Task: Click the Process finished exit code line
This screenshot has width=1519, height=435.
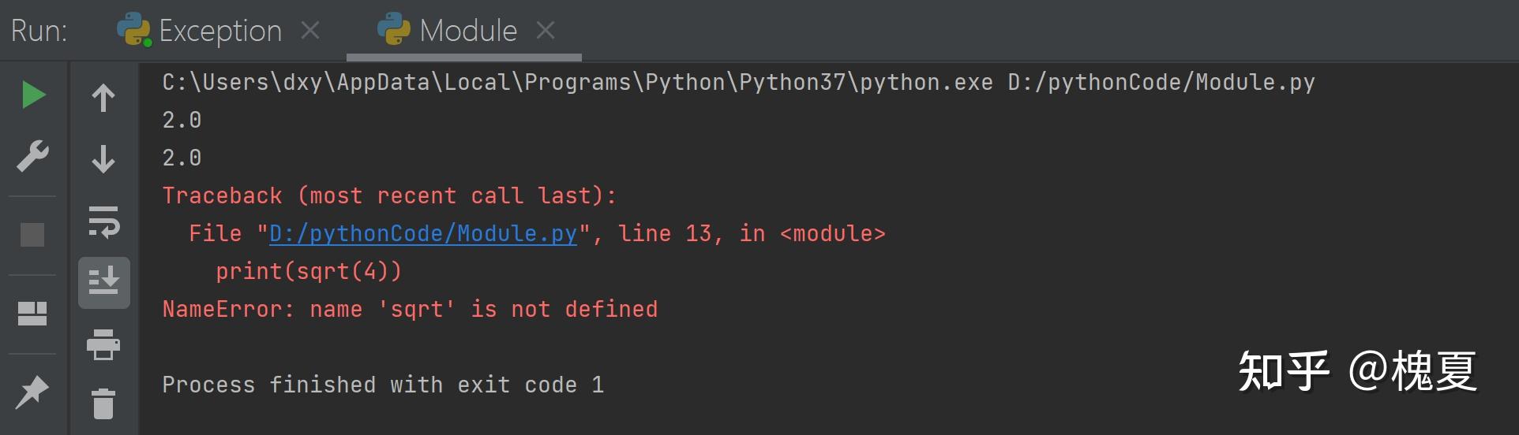Action: point(383,385)
